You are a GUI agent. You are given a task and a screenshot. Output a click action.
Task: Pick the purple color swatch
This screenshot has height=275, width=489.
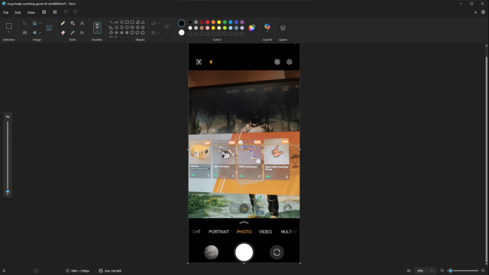[242, 22]
